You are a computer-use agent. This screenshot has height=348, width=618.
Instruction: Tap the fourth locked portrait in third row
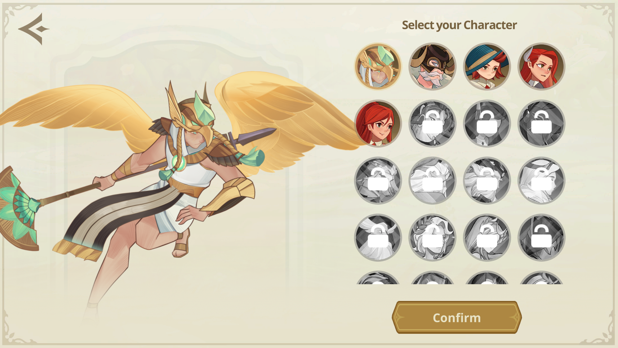coord(541,181)
